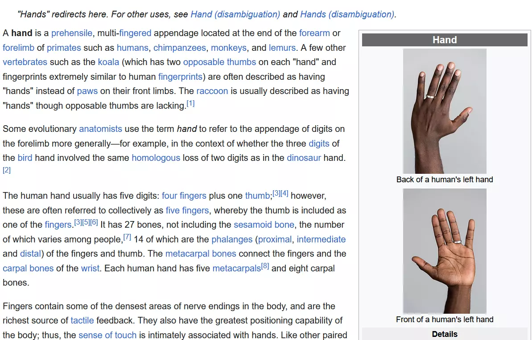This screenshot has width=532, height=340.
Task: Go to the homologous link
Action: coord(156,158)
